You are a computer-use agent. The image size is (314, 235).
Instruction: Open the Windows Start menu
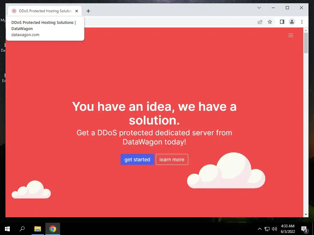point(7,229)
